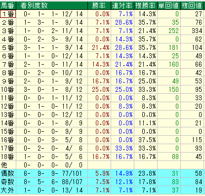Select the 大外 summary row label
Image resolution: width=205 pixels, height=196 pixels.
[8, 190]
